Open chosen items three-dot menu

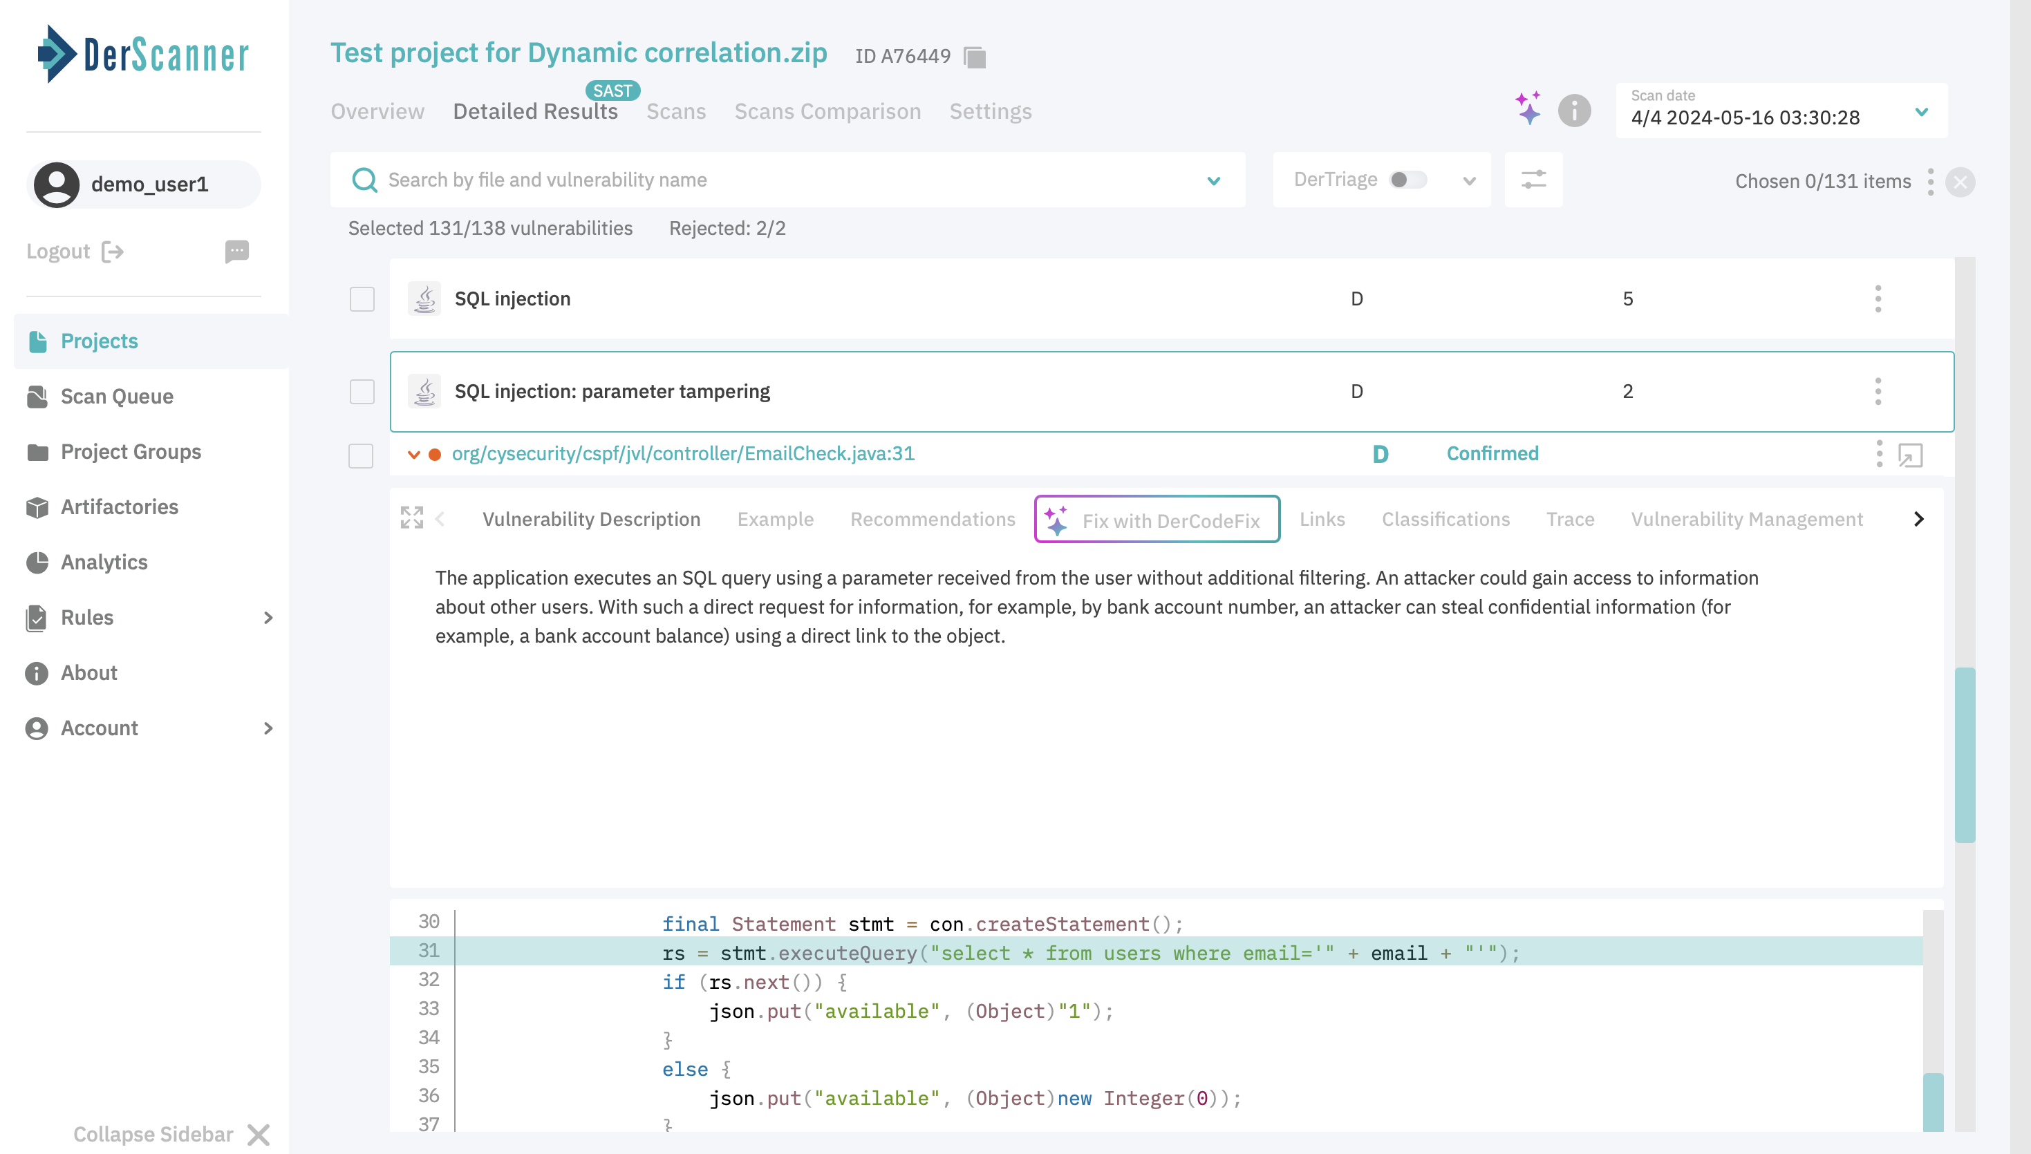click(x=1930, y=182)
